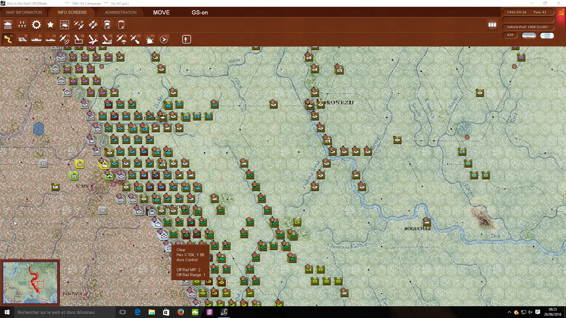Click the MOVE mode label
The height and width of the screenshot is (318, 566).
(x=161, y=13)
